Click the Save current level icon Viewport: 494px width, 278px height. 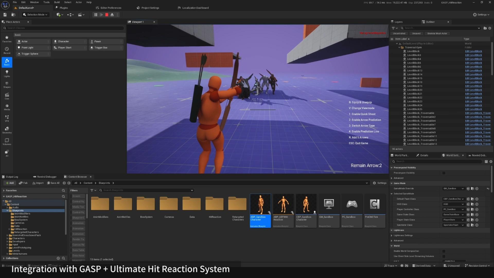click(5, 15)
